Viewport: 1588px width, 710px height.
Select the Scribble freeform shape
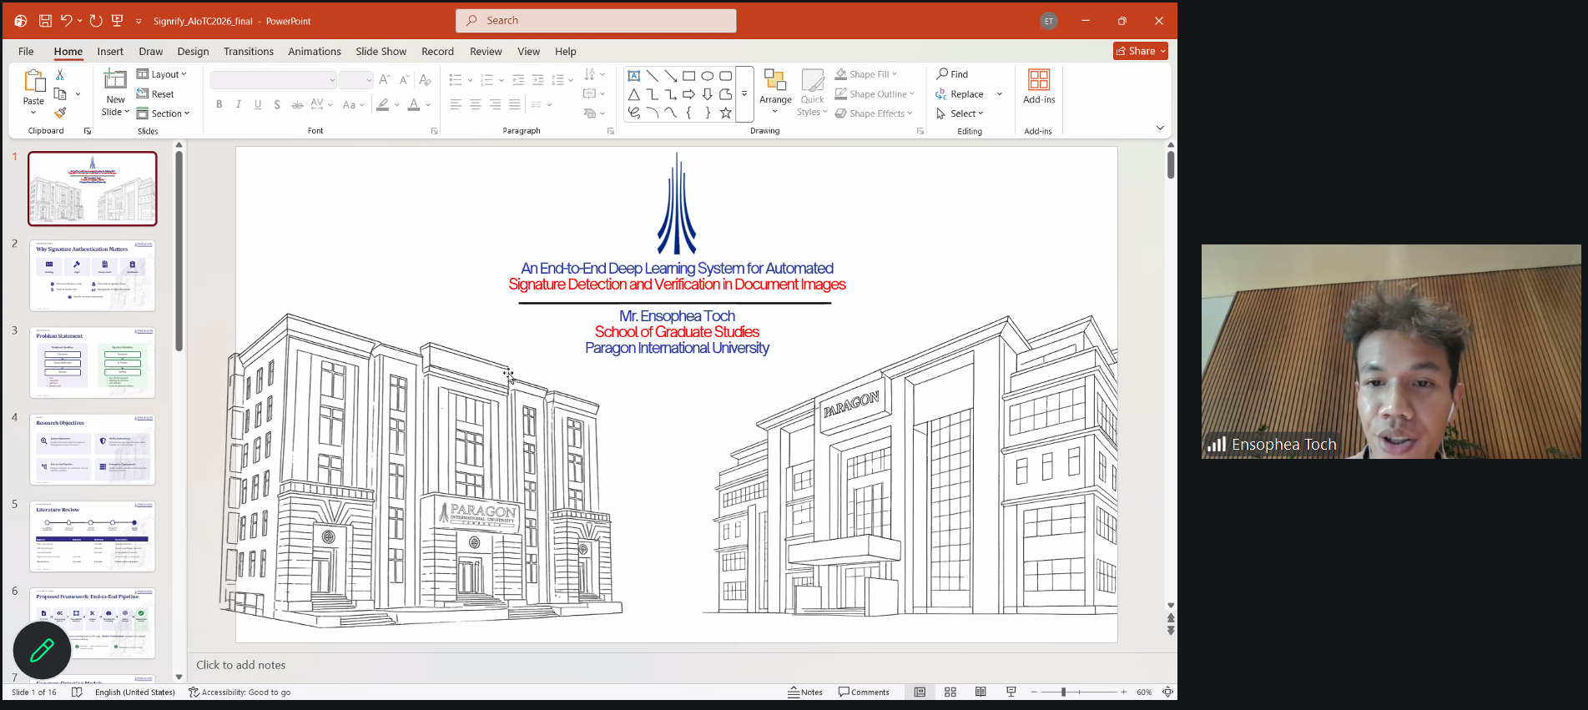[634, 113]
